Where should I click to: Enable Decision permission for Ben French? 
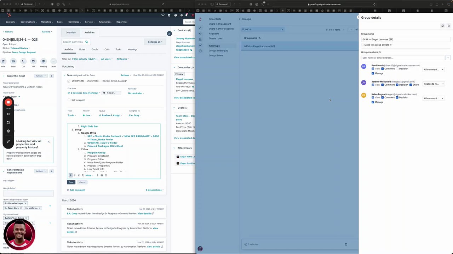[397, 69]
